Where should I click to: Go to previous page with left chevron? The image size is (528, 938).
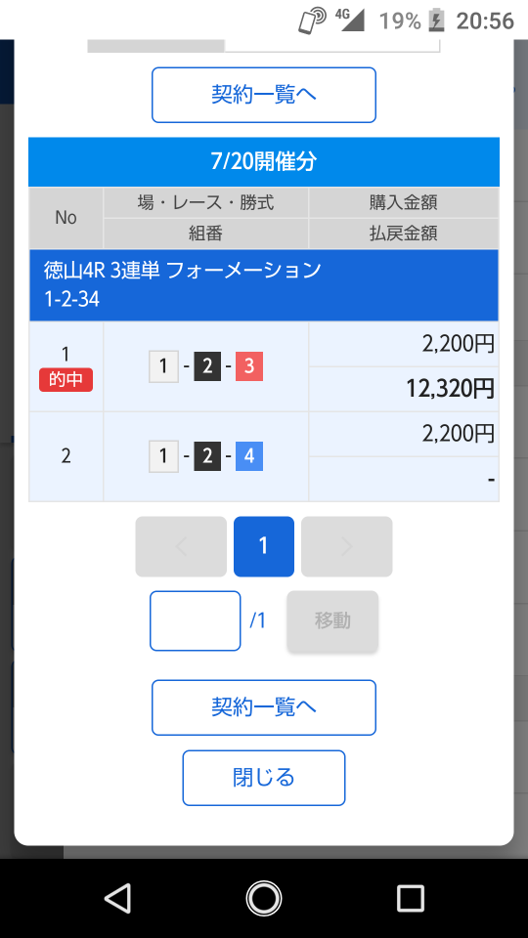click(181, 546)
